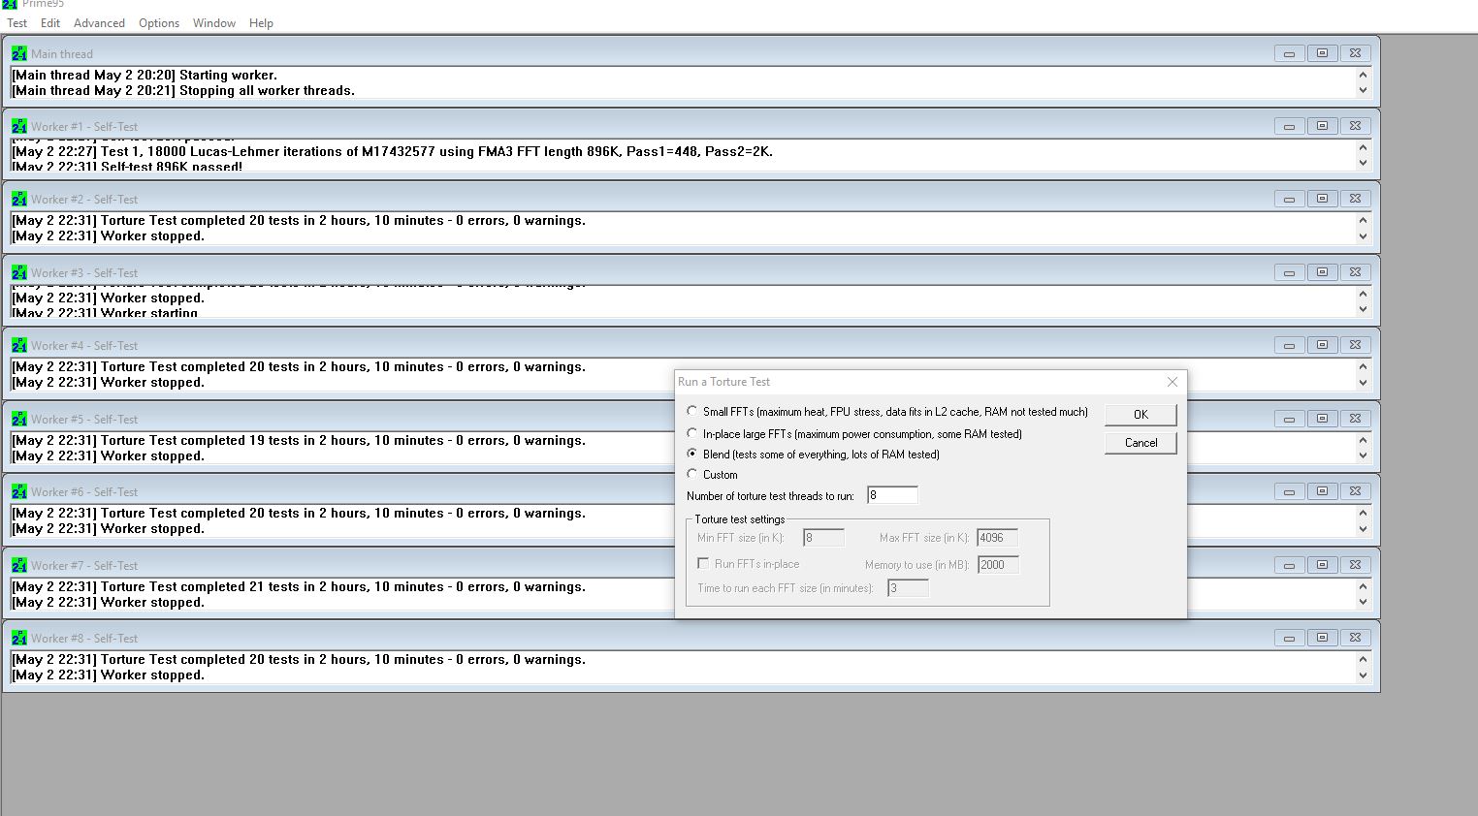Click the 'Starting worker.' Main thread log line
Image resolution: width=1478 pixels, height=816 pixels.
(x=145, y=75)
